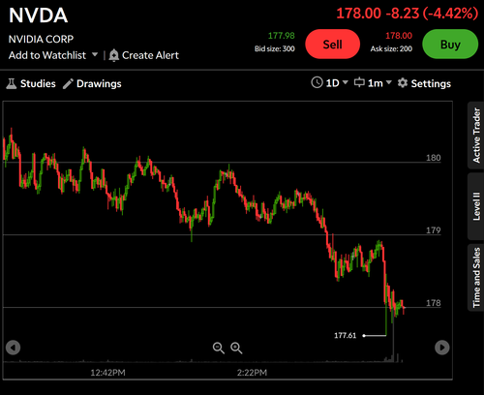
Task: Open the Active Trader side tab
Action: pyautogui.click(x=476, y=136)
